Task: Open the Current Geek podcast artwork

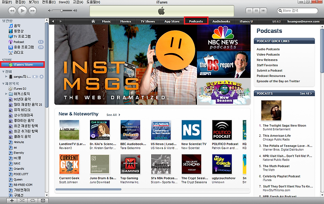Action: (x=69, y=164)
